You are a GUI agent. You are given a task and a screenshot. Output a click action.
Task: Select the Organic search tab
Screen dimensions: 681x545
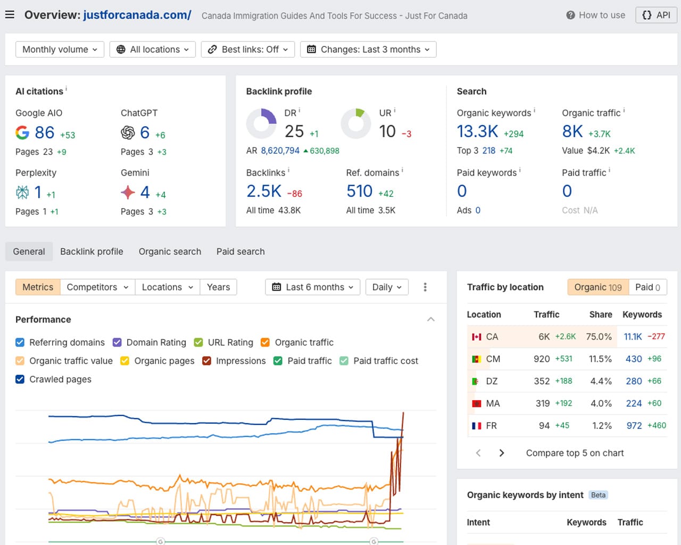pyautogui.click(x=170, y=252)
